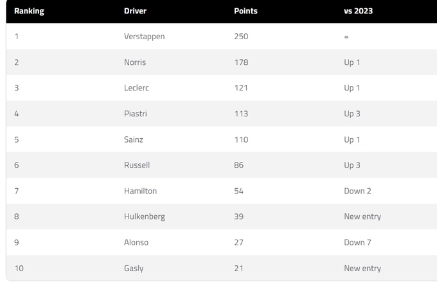
Task: Click the Leclerc driver name
Action: 136,88
